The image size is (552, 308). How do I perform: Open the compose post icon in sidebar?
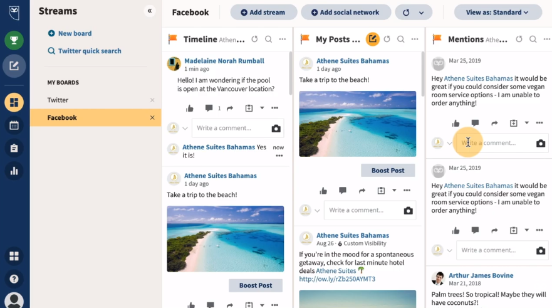coord(14,66)
